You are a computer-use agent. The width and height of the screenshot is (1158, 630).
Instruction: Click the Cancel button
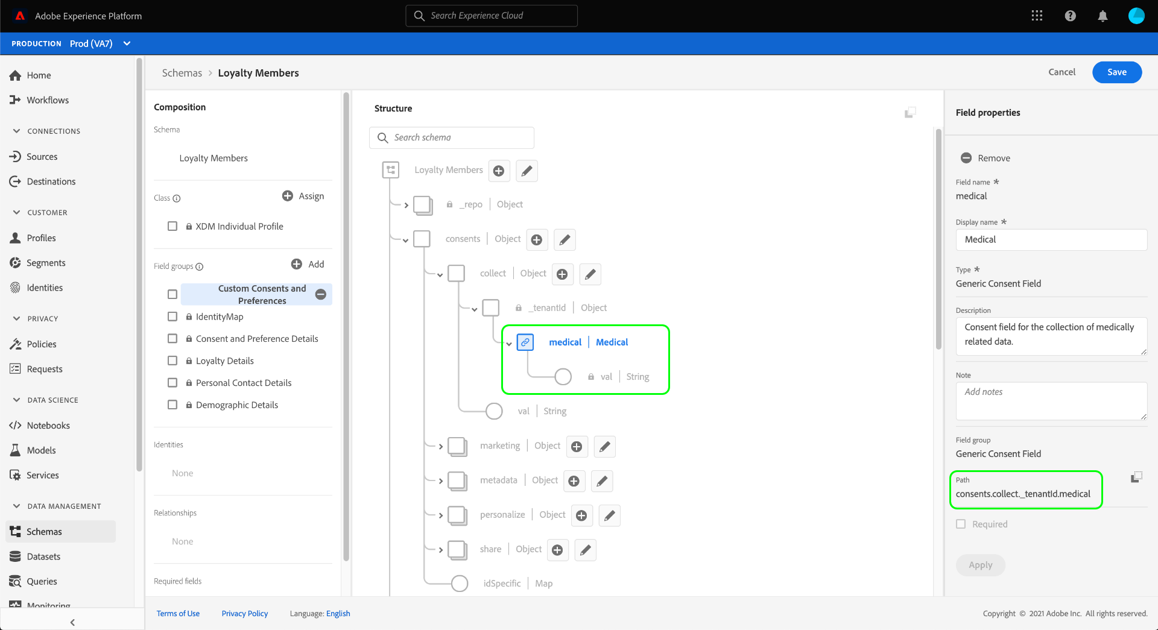[1061, 72]
